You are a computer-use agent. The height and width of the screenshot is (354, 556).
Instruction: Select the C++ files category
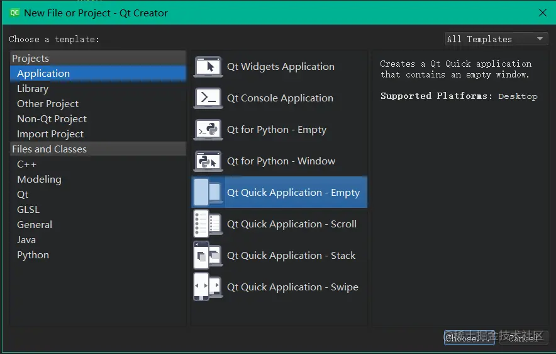click(x=98, y=164)
